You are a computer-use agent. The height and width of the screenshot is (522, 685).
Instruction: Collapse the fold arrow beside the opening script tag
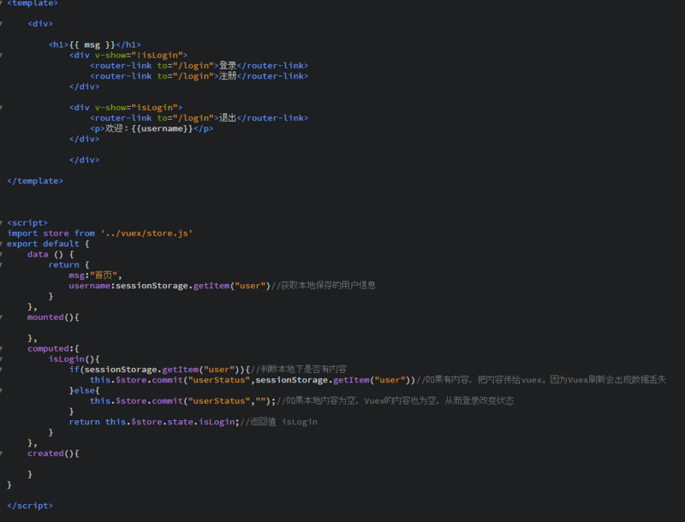2,222
